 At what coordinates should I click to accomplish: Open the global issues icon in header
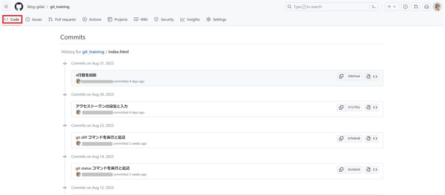[x=405, y=7]
